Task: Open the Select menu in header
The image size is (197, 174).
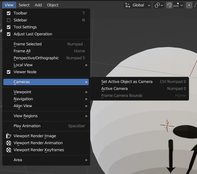Action: [24, 5]
